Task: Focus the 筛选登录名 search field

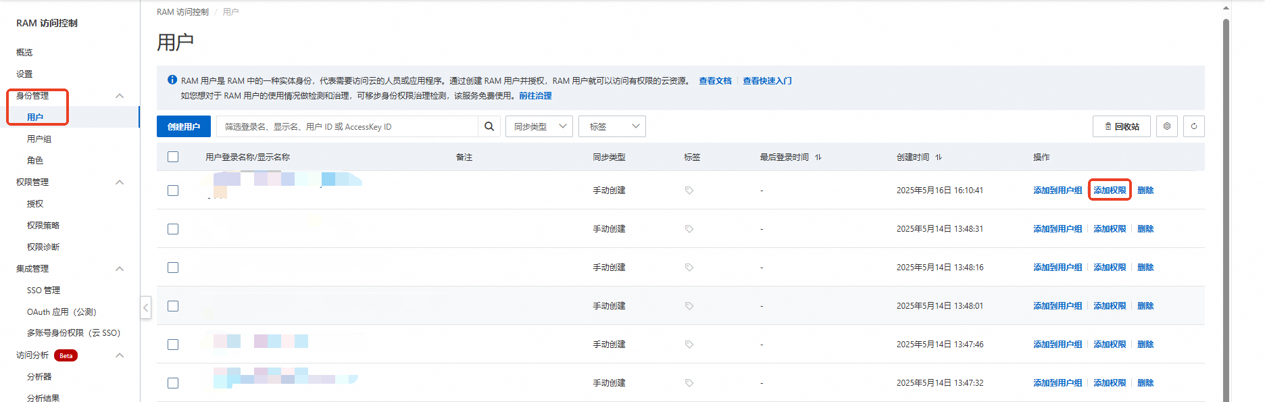Action: pos(347,126)
